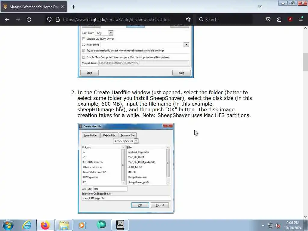Open the Pocket save icon
Viewport: 308px width, 231px height.
tap(268, 19)
